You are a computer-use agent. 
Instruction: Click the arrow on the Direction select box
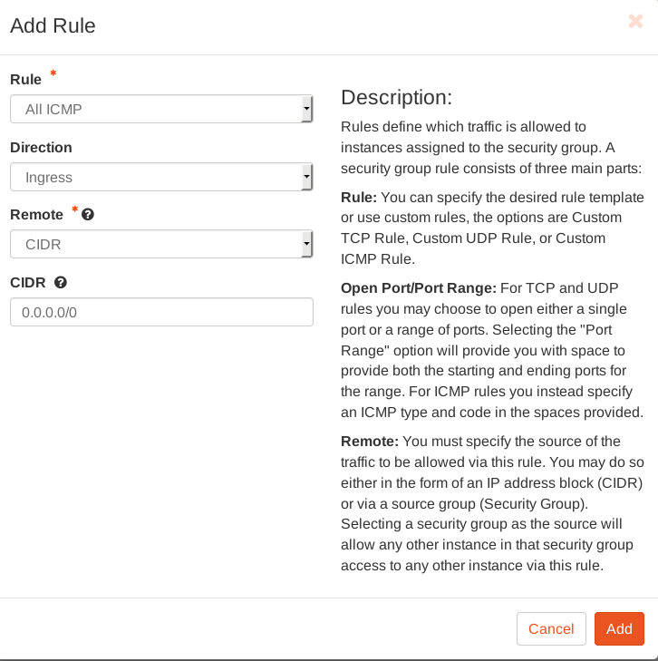click(306, 178)
